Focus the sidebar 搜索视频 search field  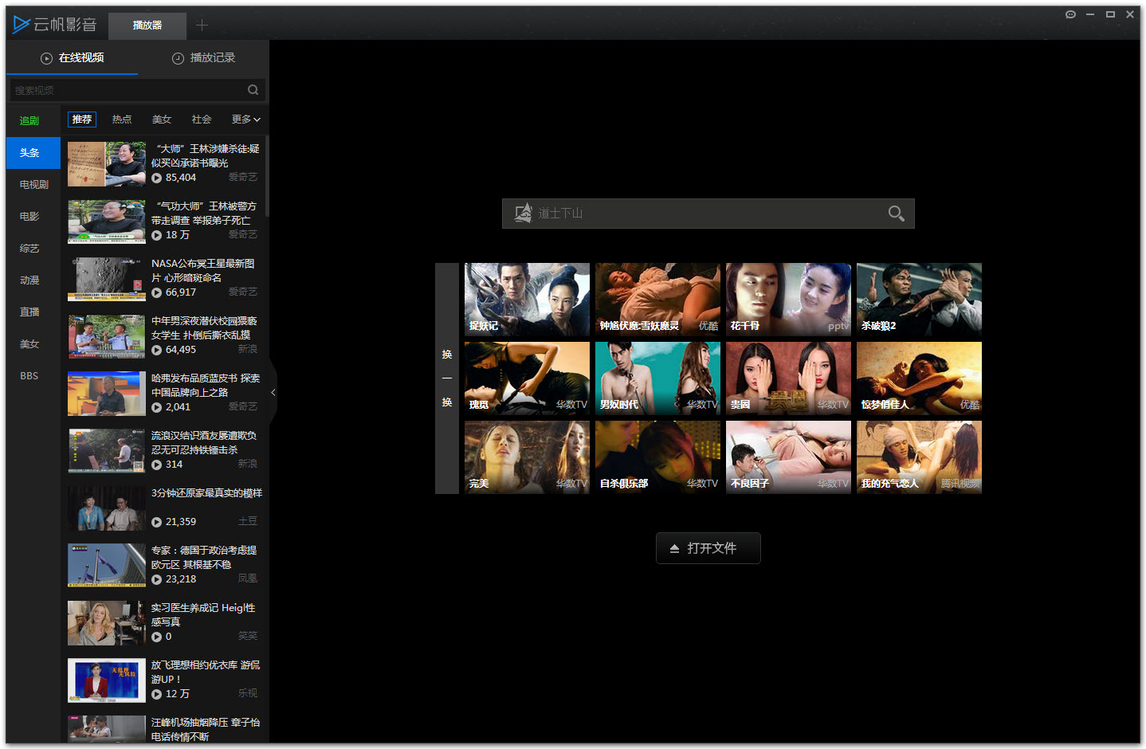tap(137, 90)
